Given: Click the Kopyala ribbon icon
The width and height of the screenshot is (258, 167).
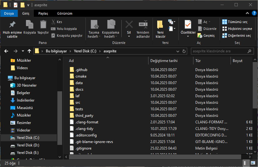Looking at the screenshot, I should (30, 25).
